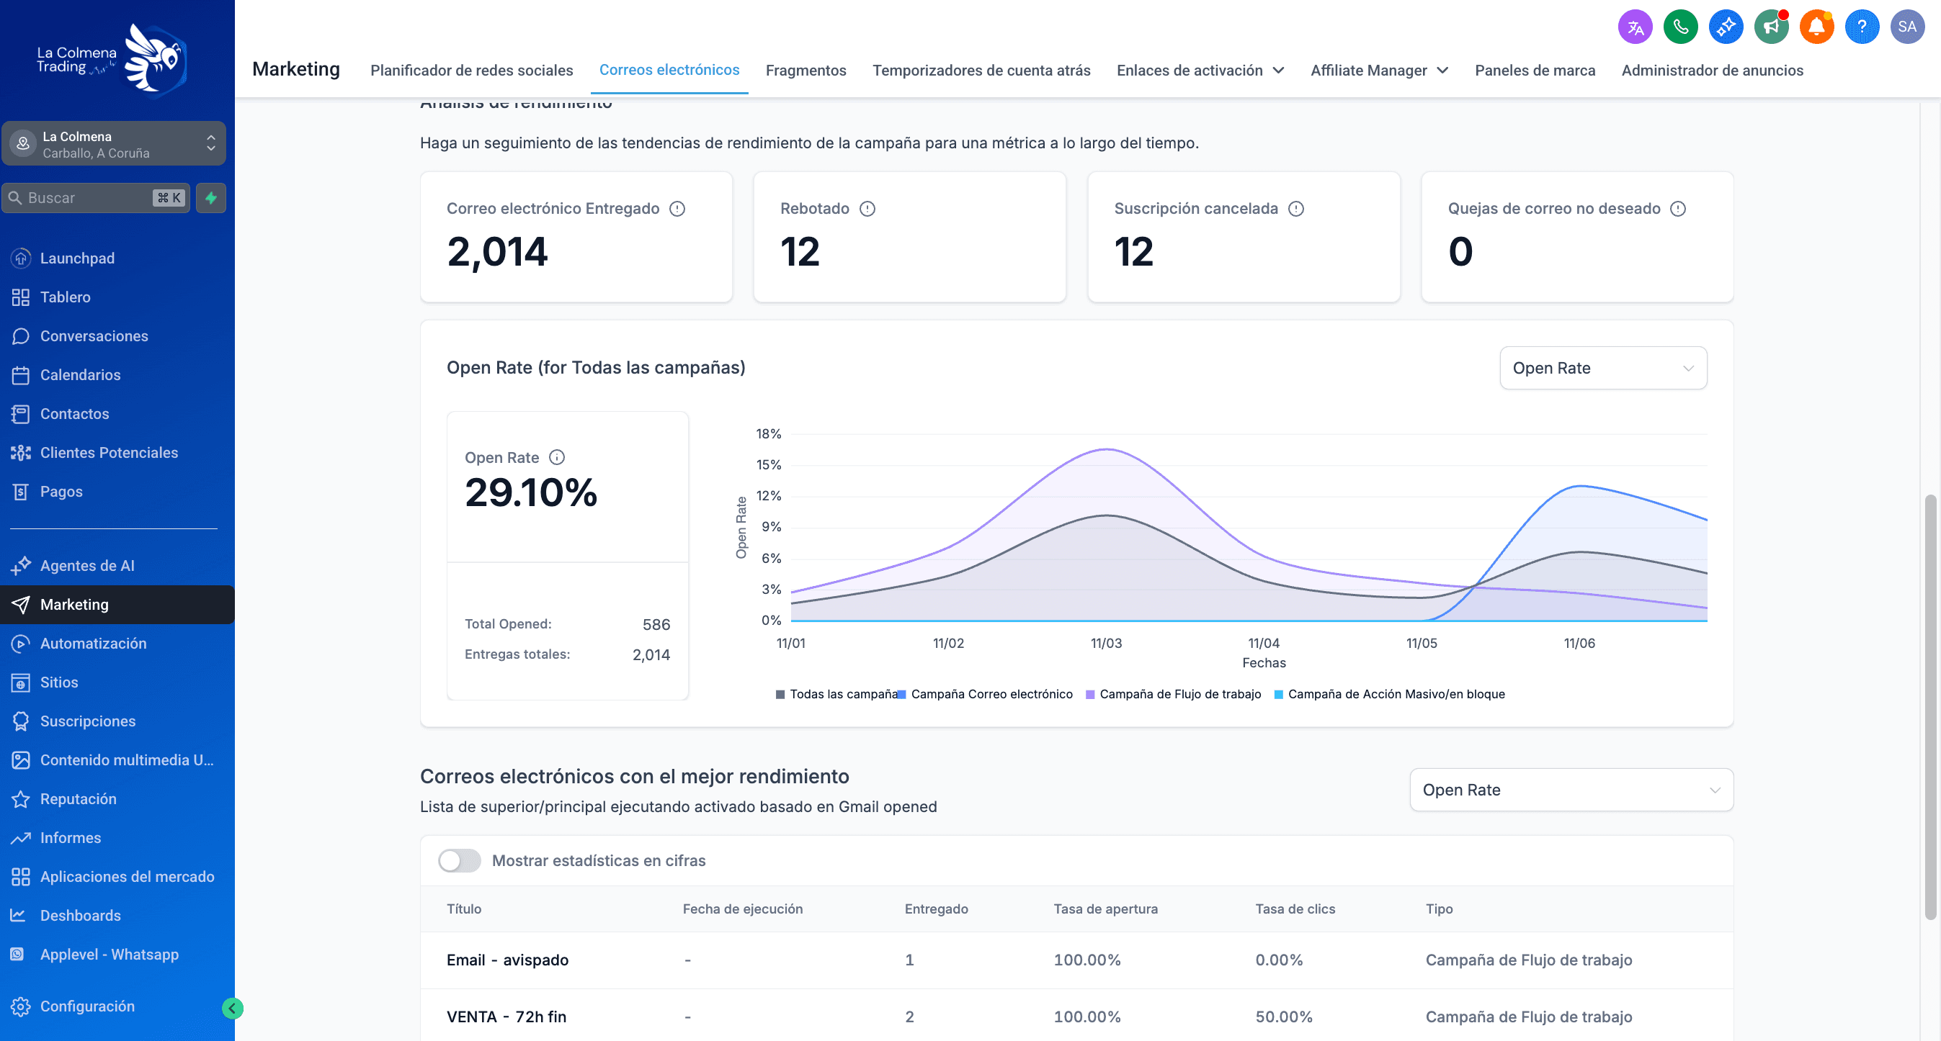
Task: Open the help question mark icon
Action: pos(1861,28)
